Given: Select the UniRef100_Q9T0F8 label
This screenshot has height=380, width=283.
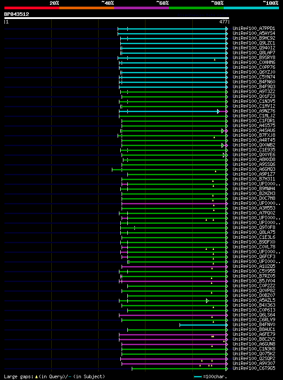Looking at the screenshot, I should pos(254,227).
